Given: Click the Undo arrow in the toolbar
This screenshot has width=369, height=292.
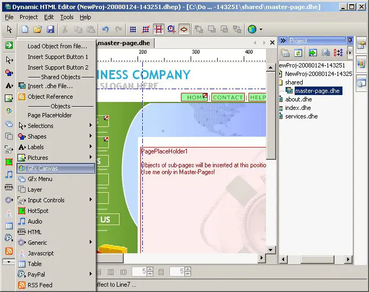Looking at the screenshot, I should coord(105,29).
